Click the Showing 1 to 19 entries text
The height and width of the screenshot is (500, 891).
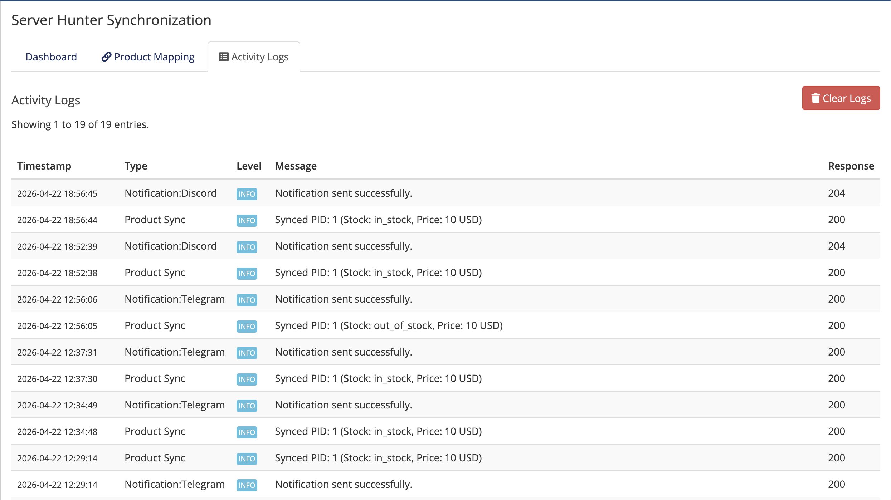coord(80,124)
